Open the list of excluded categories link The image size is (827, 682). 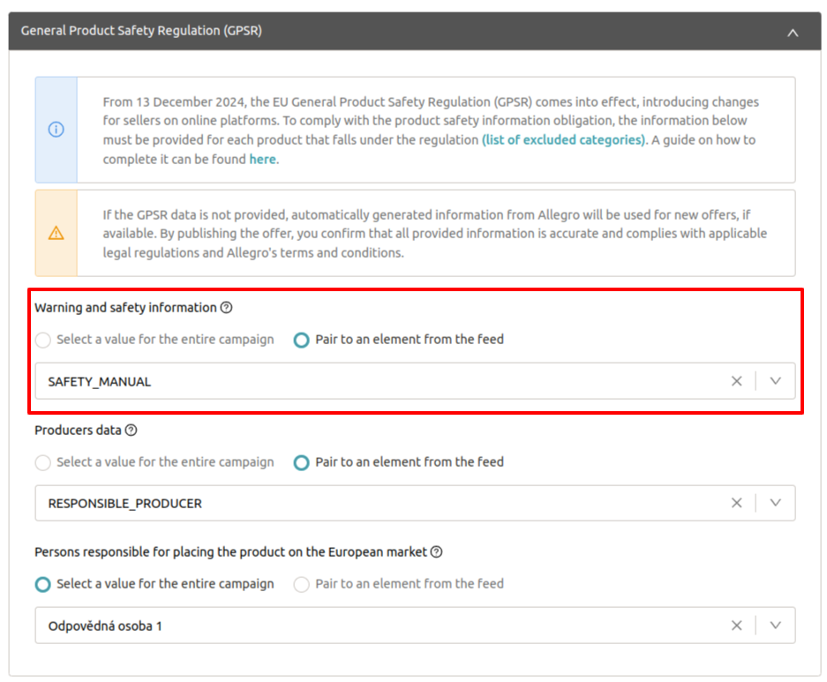point(563,140)
